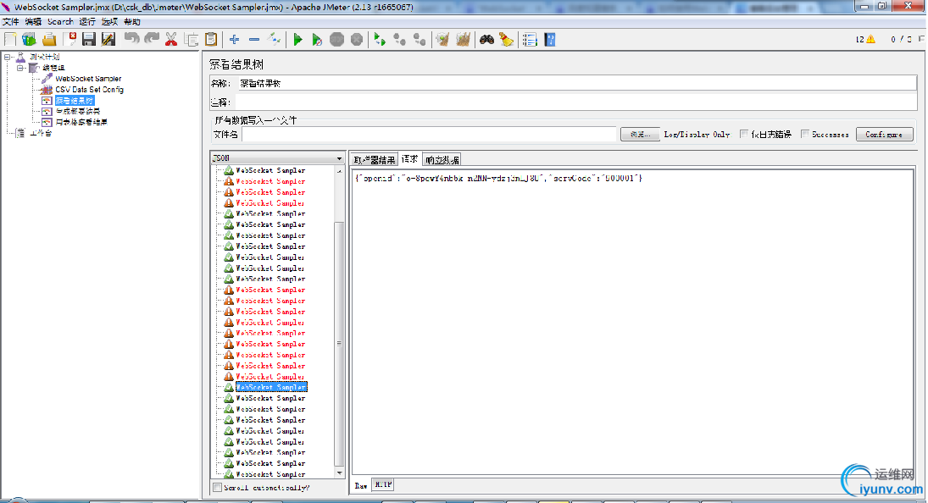Open Search with binoculars icon
Screen dimensions: 928x503
click(x=486, y=40)
